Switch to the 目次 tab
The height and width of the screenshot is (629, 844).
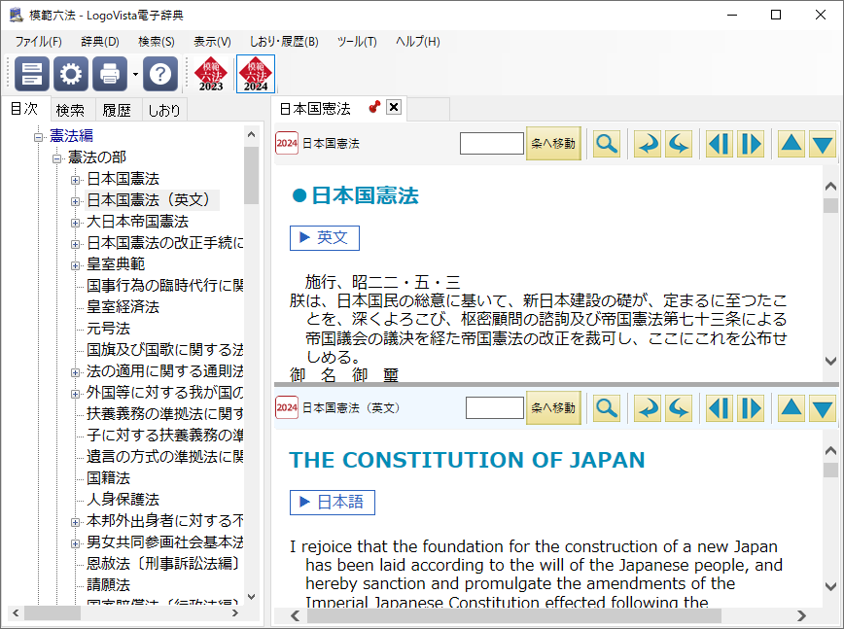24,109
